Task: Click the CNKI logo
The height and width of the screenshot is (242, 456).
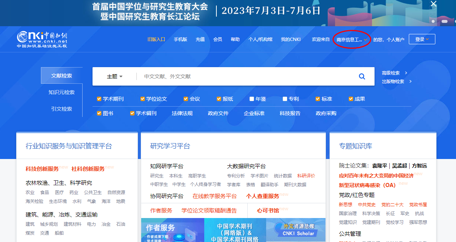Action: (42, 39)
